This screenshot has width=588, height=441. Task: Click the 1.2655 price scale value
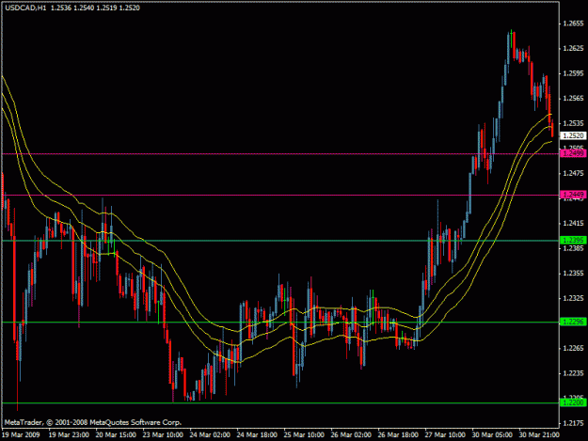[x=573, y=24]
